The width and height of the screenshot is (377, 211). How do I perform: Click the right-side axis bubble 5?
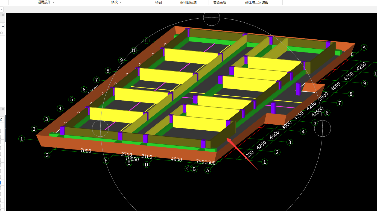(315, 123)
